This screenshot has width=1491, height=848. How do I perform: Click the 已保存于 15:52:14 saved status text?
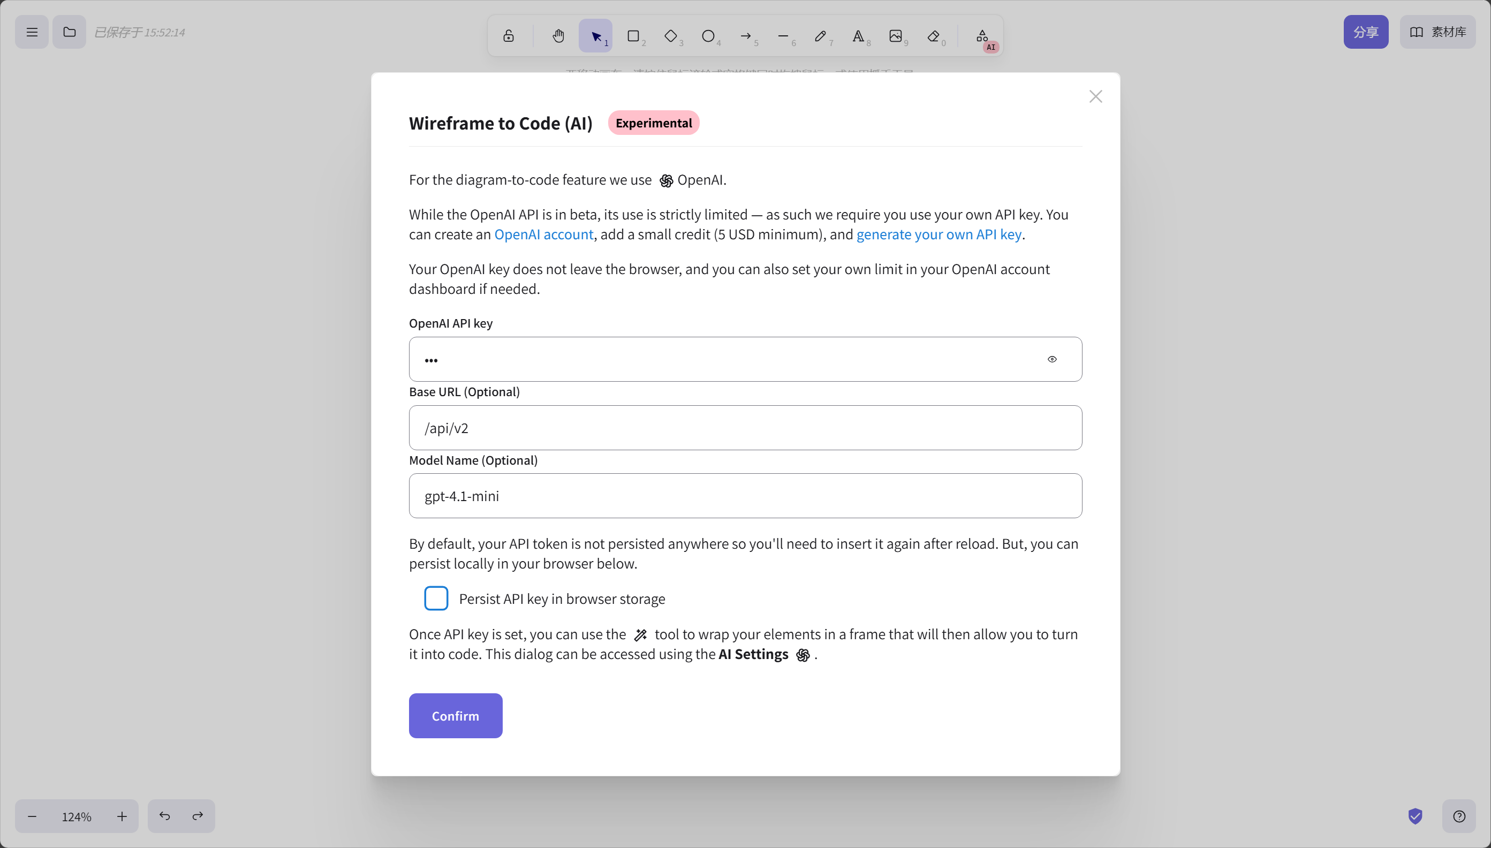(140, 33)
